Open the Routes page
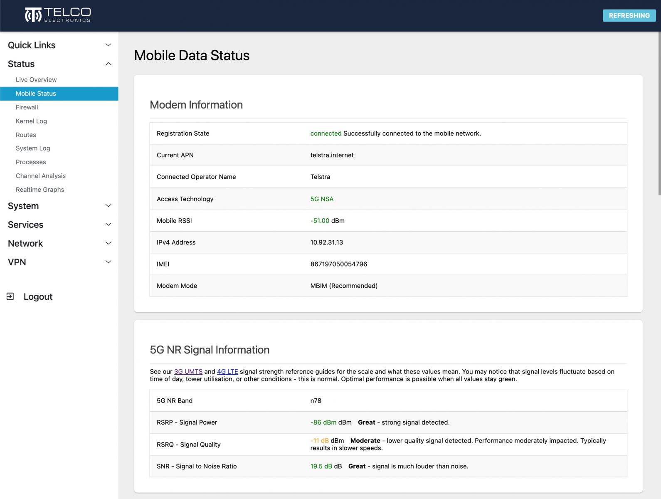 26,135
